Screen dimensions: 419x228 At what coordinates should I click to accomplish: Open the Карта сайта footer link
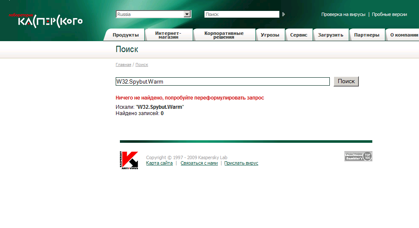[x=159, y=163]
